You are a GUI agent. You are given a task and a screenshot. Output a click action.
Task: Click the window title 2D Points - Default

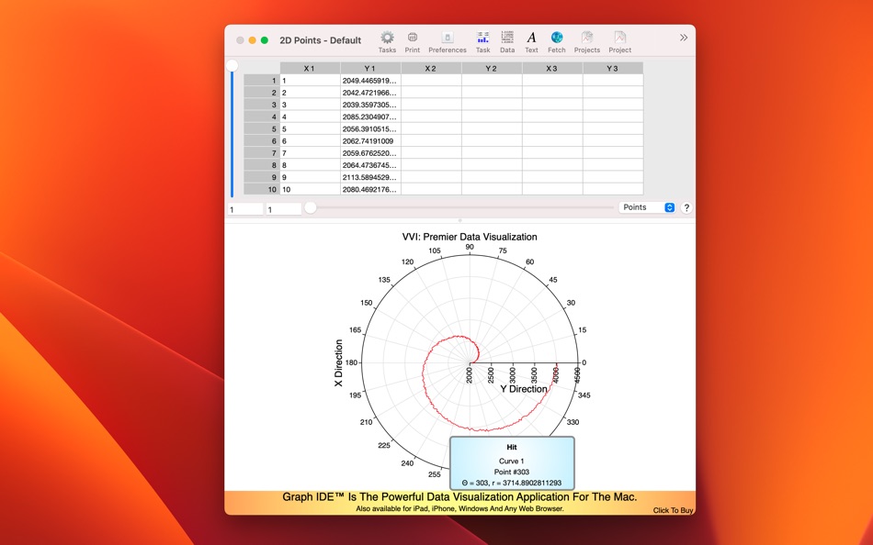coord(320,40)
